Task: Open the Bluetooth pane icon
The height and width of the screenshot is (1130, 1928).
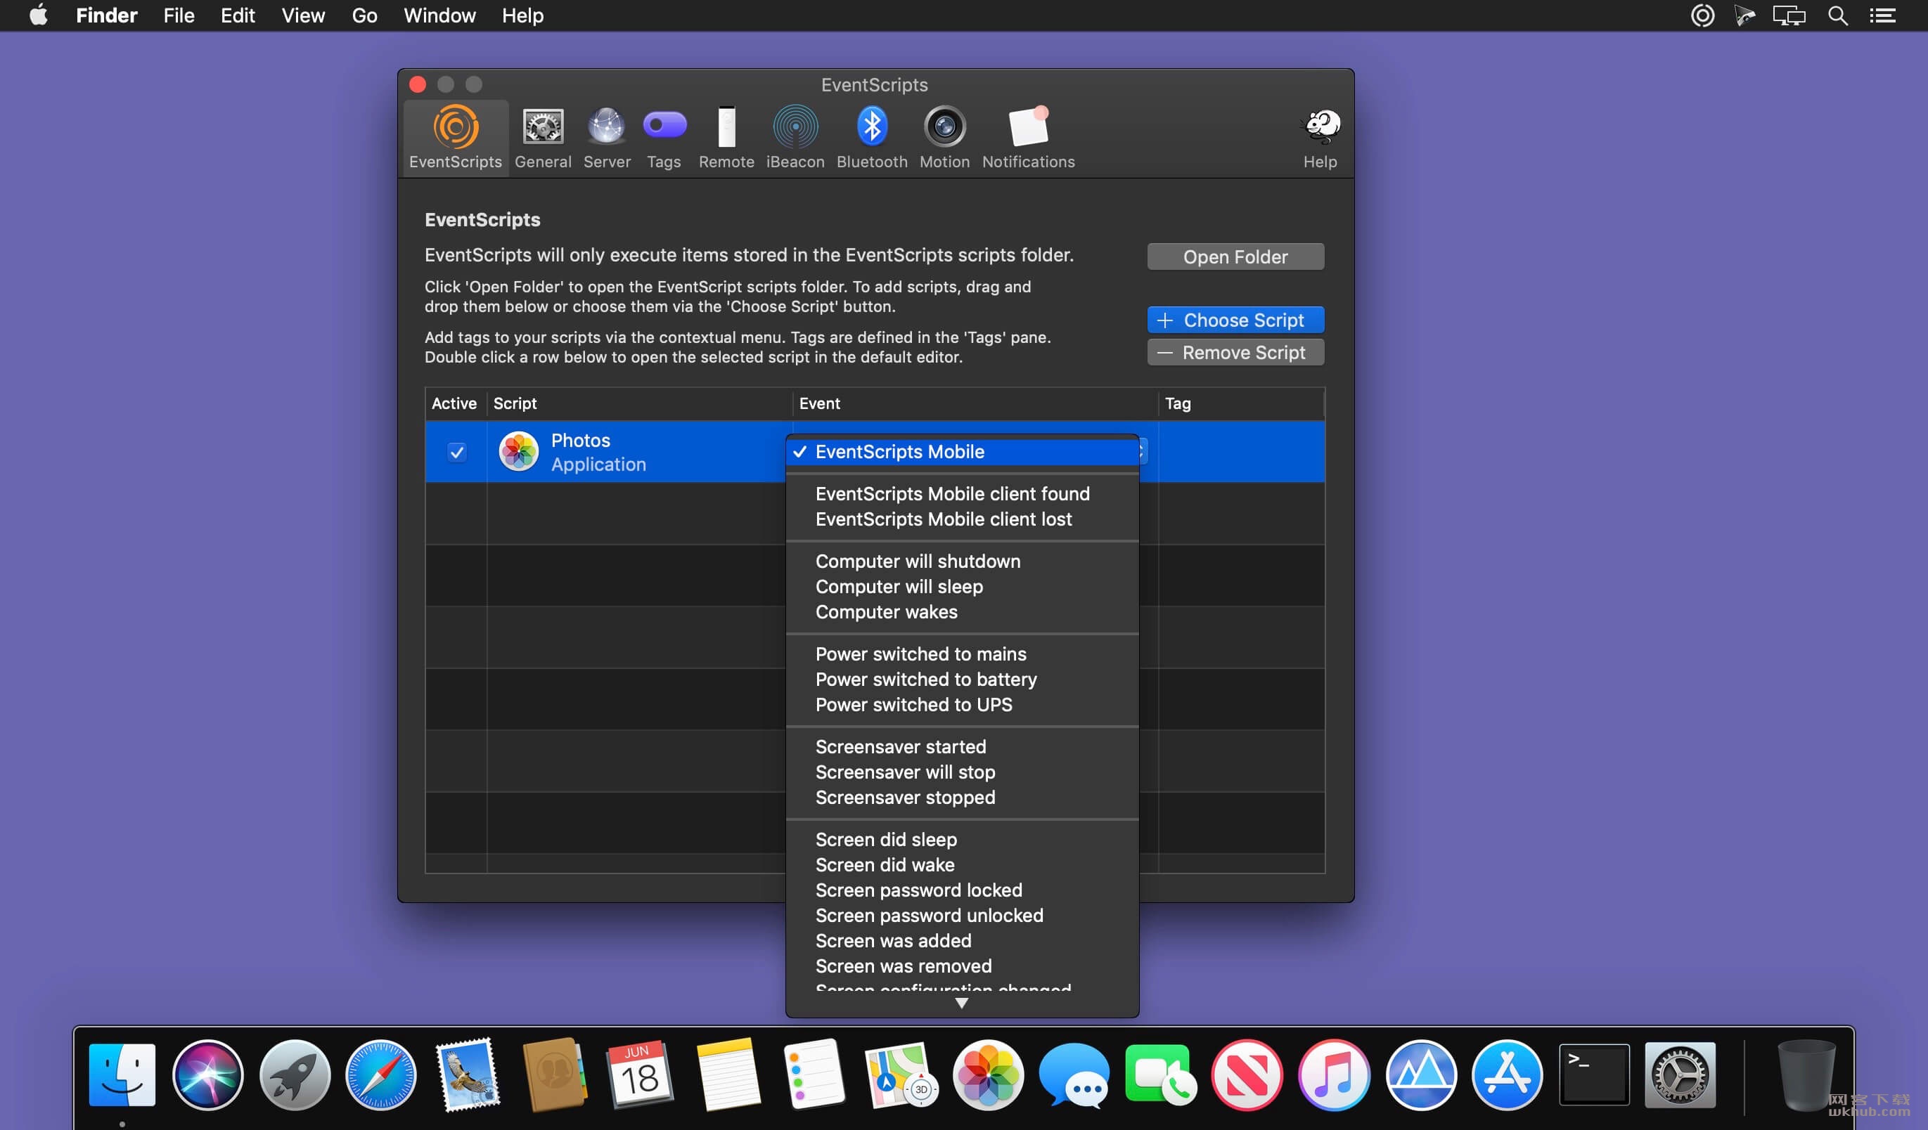Action: tap(871, 138)
